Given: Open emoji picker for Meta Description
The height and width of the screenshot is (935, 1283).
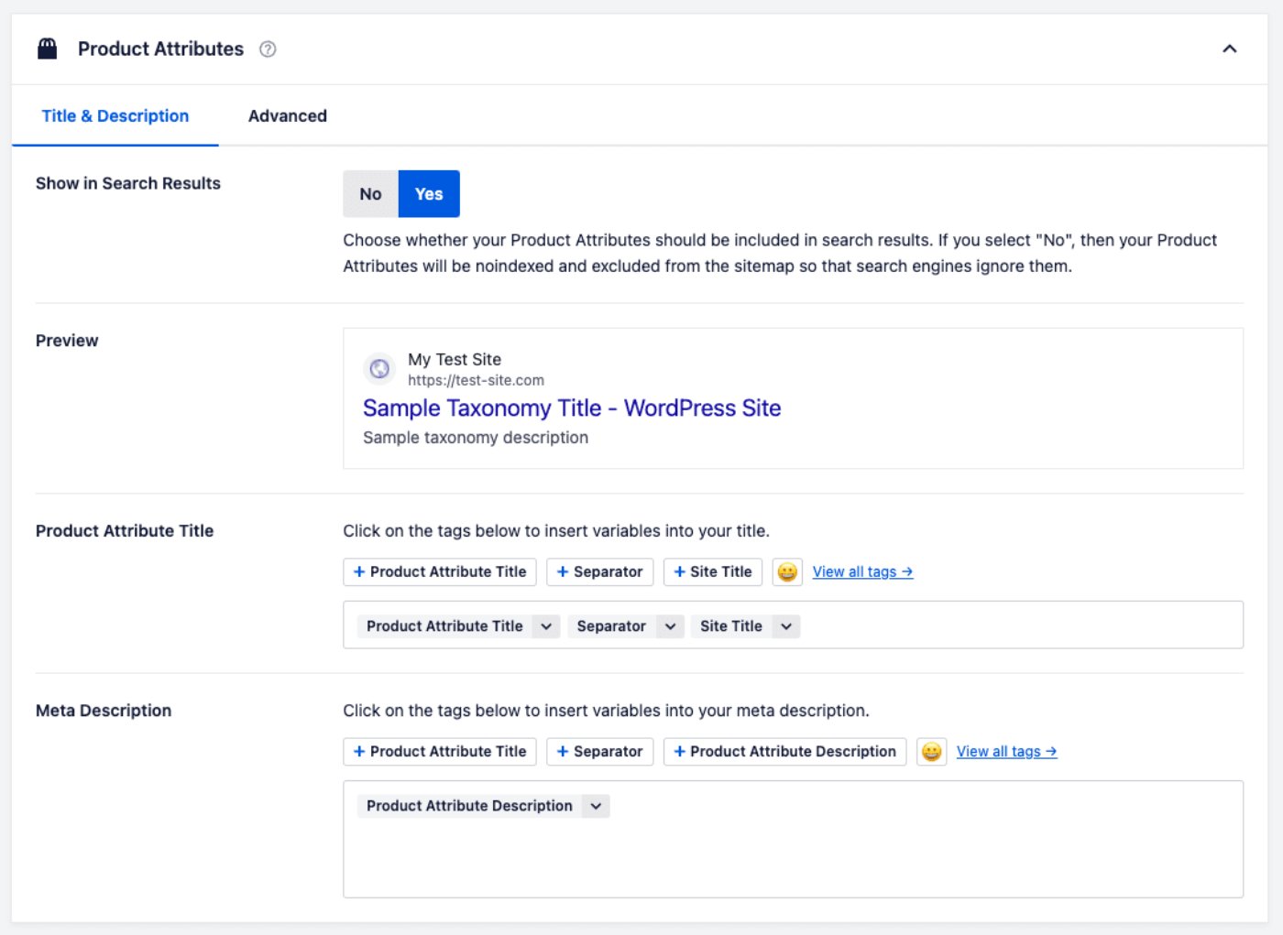Looking at the screenshot, I should point(931,752).
